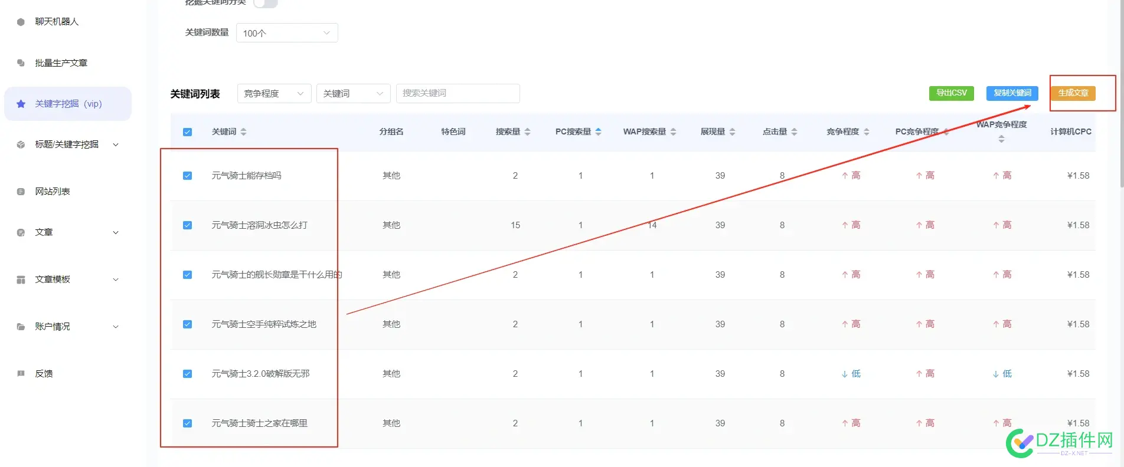The height and width of the screenshot is (467, 1124).
Task: Click keyword text 元气骑士骑士之家在哪里
Action: [x=259, y=423]
